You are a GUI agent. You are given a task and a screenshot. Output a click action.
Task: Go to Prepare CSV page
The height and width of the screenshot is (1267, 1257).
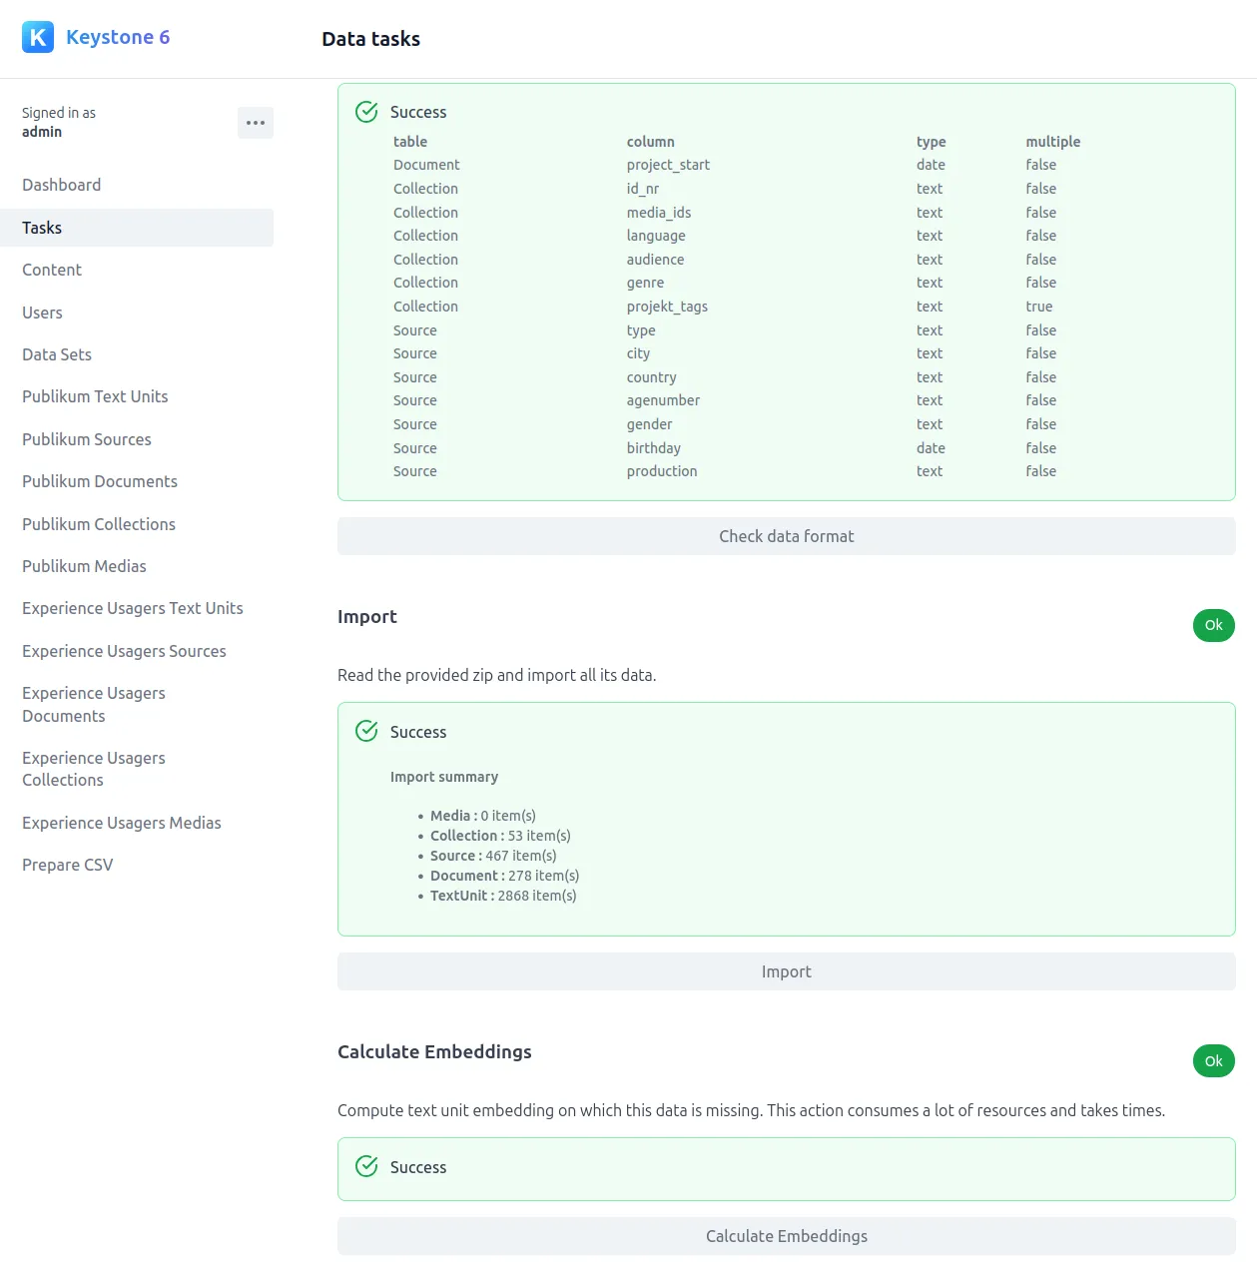pyautogui.click(x=68, y=865)
